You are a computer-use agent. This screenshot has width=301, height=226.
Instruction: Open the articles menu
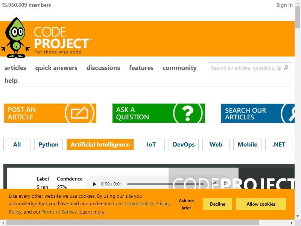click(15, 68)
